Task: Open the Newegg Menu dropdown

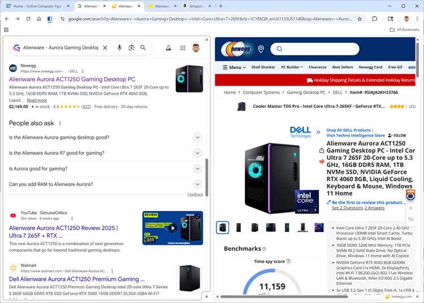Action: point(234,67)
